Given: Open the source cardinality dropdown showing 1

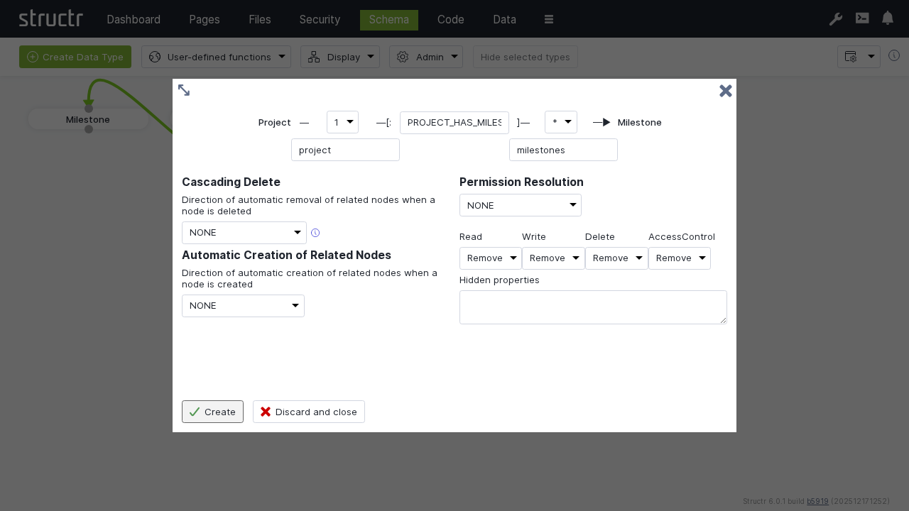Looking at the screenshot, I should (342, 122).
